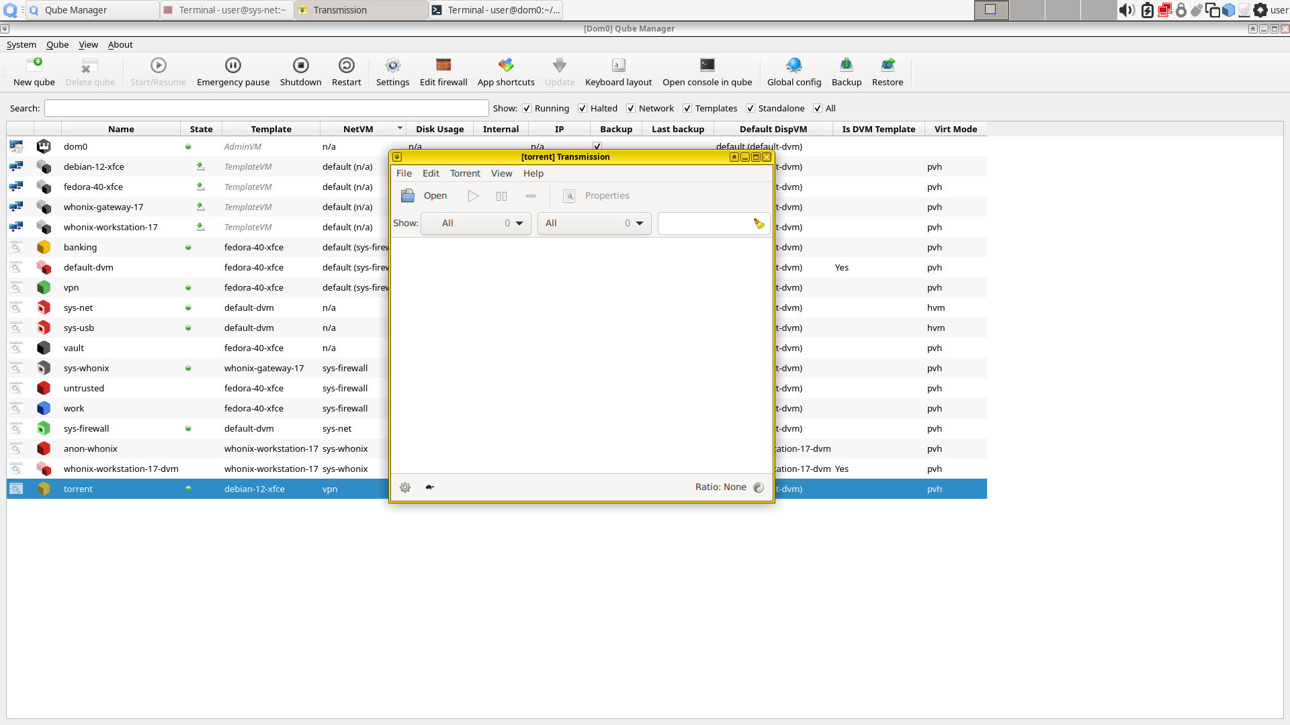Click the Restart qube icon
Image resolution: width=1290 pixels, height=725 pixels.
point(347,65)
